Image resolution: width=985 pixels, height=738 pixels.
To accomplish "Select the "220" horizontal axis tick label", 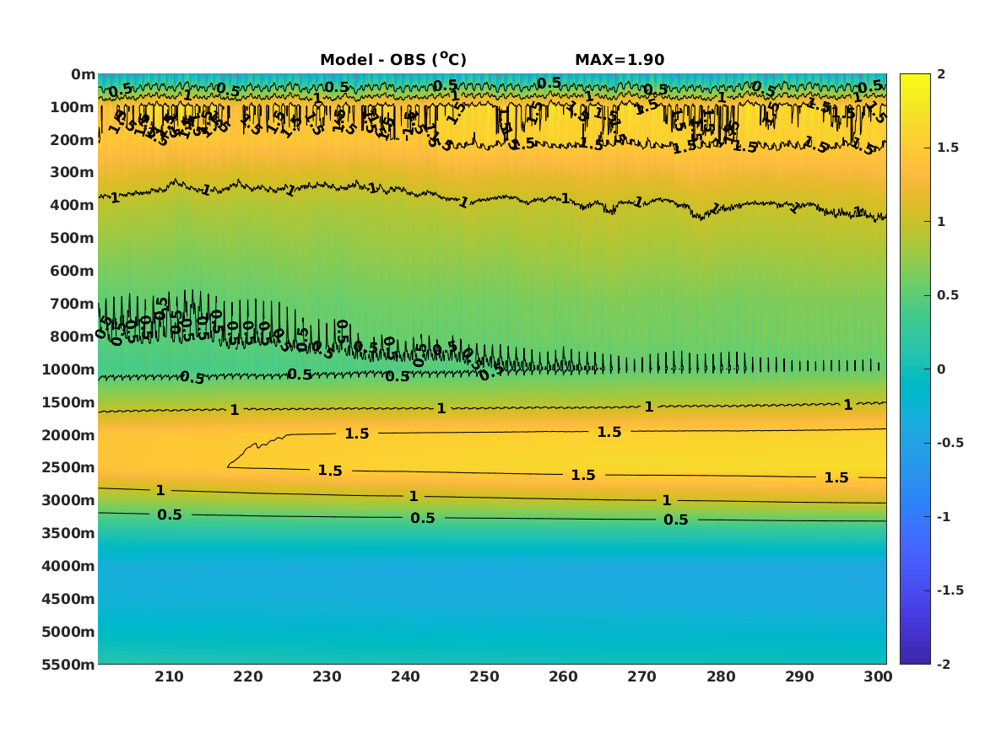I will point(248,676).
